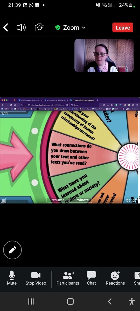Tap the Android back navigation button
The image size is (140, 311).
click(109, 301)
